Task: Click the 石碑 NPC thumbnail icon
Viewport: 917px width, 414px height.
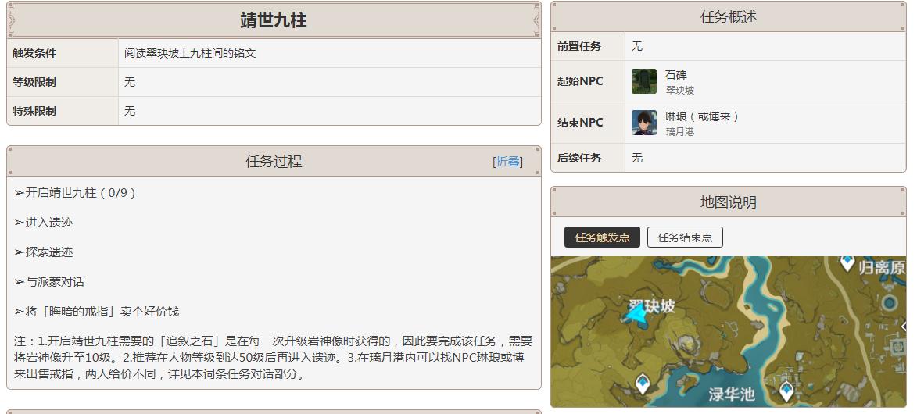Action: 644,81
